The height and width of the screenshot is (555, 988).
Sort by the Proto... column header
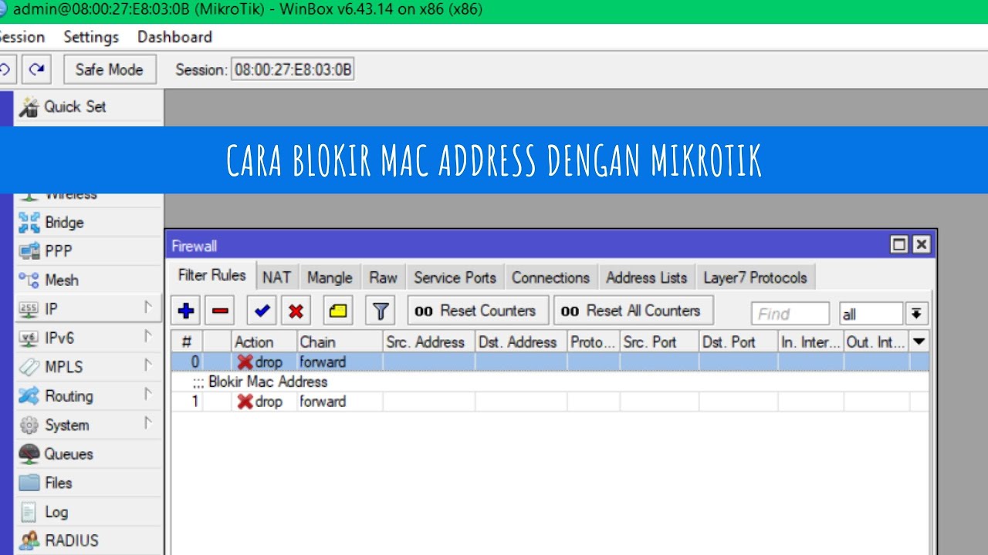(593, 341)
